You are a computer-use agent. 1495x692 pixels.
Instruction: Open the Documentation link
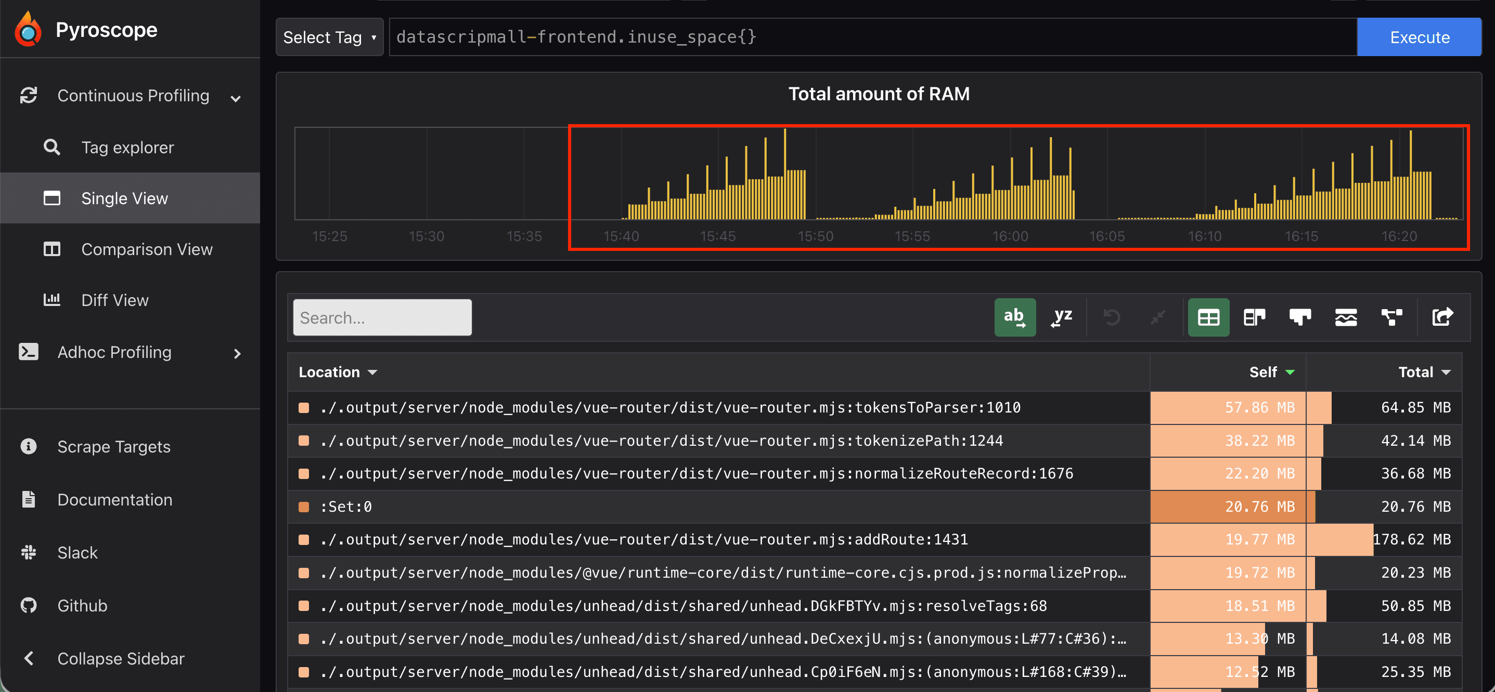pyautogui.click(x=114, y=499)
